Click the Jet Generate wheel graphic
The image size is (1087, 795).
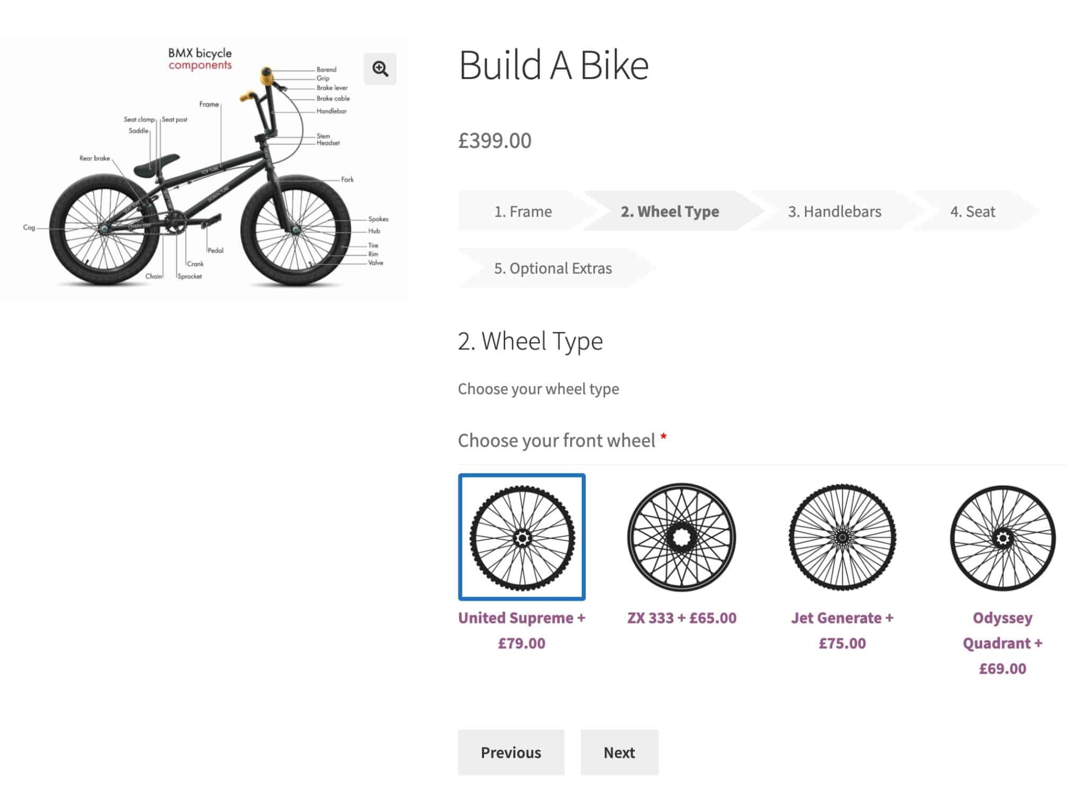click(843, 537)
